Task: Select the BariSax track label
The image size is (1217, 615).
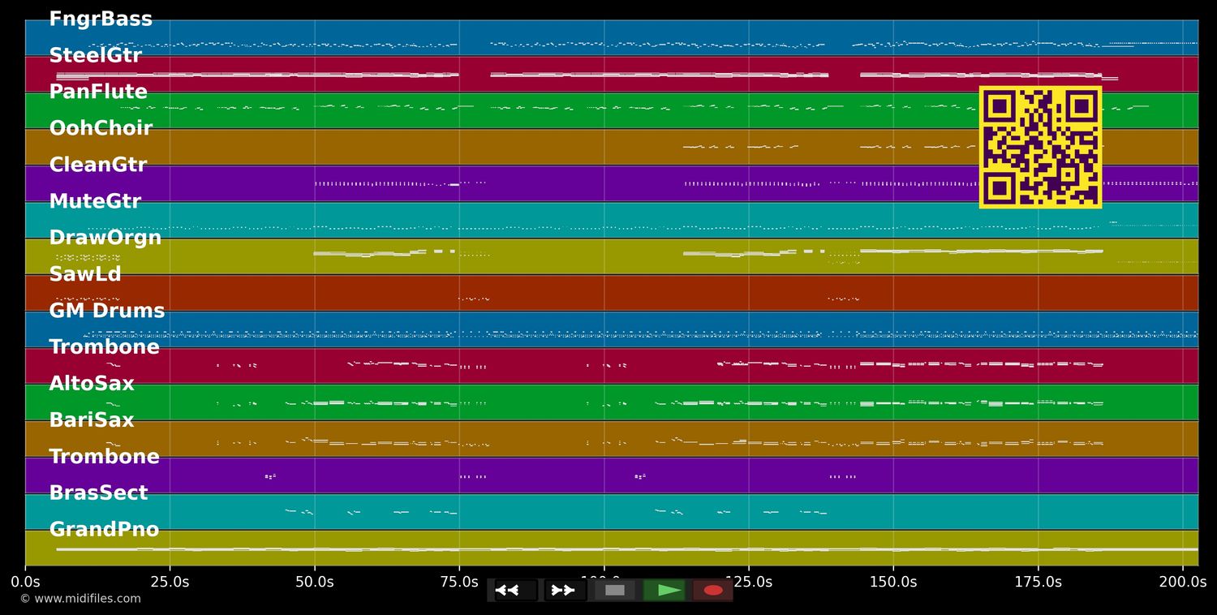Action: 92,420
